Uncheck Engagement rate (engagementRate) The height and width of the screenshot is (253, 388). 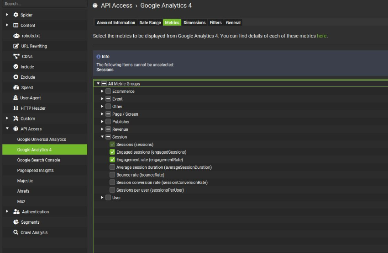112,160
